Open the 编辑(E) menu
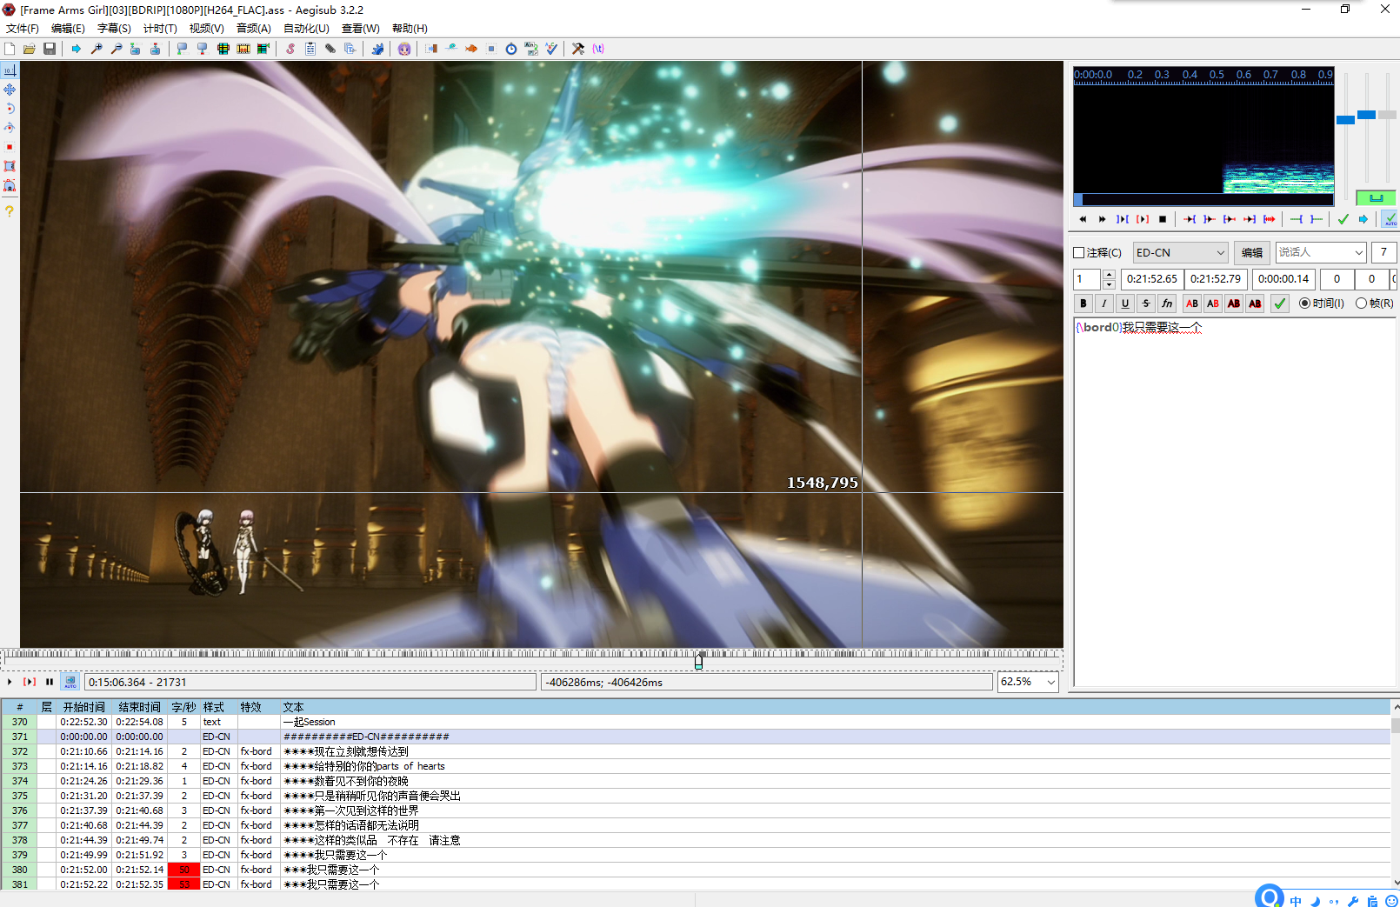Screen dimensions: 1400x907 (x=68, y=29)
